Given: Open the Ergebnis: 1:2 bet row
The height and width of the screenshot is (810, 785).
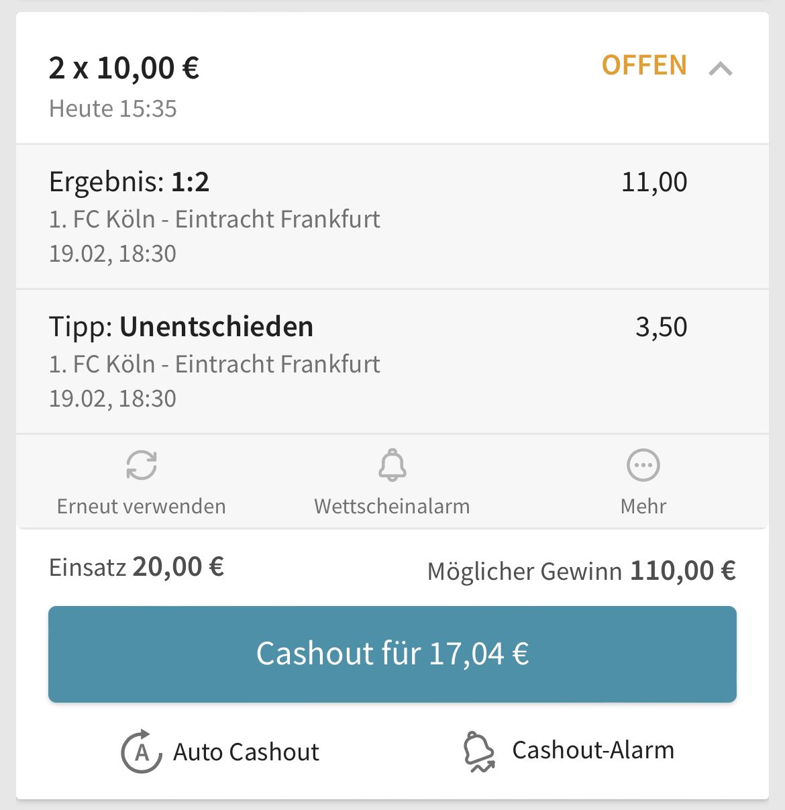Looking at the screenshot, I should 392,217.
